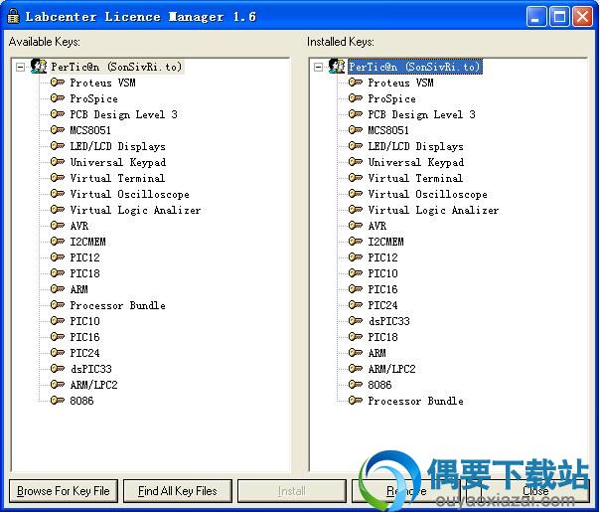This screenshot has height=512, width=600.
Task: Click key icon beside PIC12 in Installed Keys
Action: pyautogui.click(x=356, y=257)
